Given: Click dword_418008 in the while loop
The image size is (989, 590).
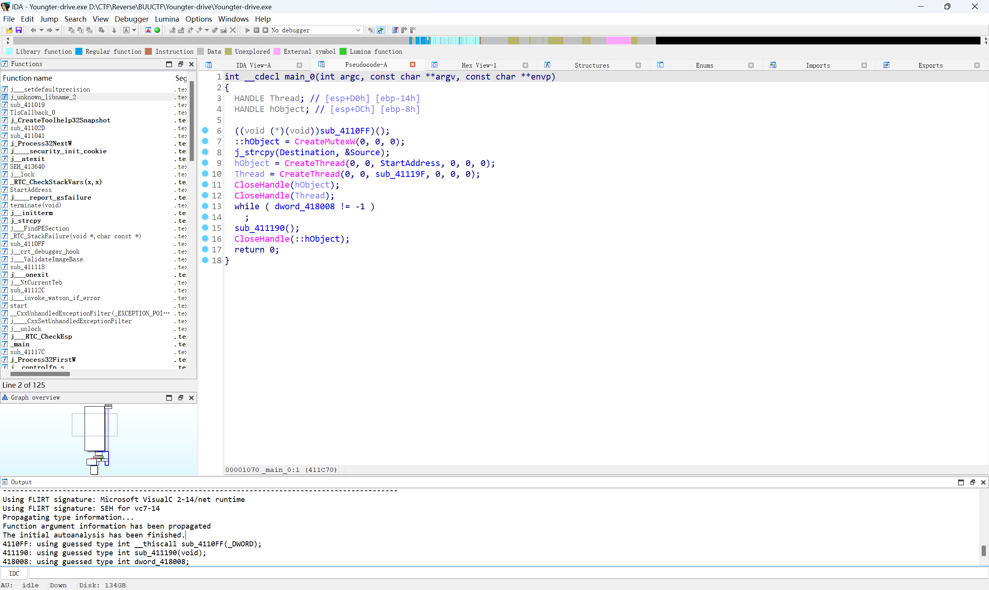Looking at the screenshot, I should [304, 207].
